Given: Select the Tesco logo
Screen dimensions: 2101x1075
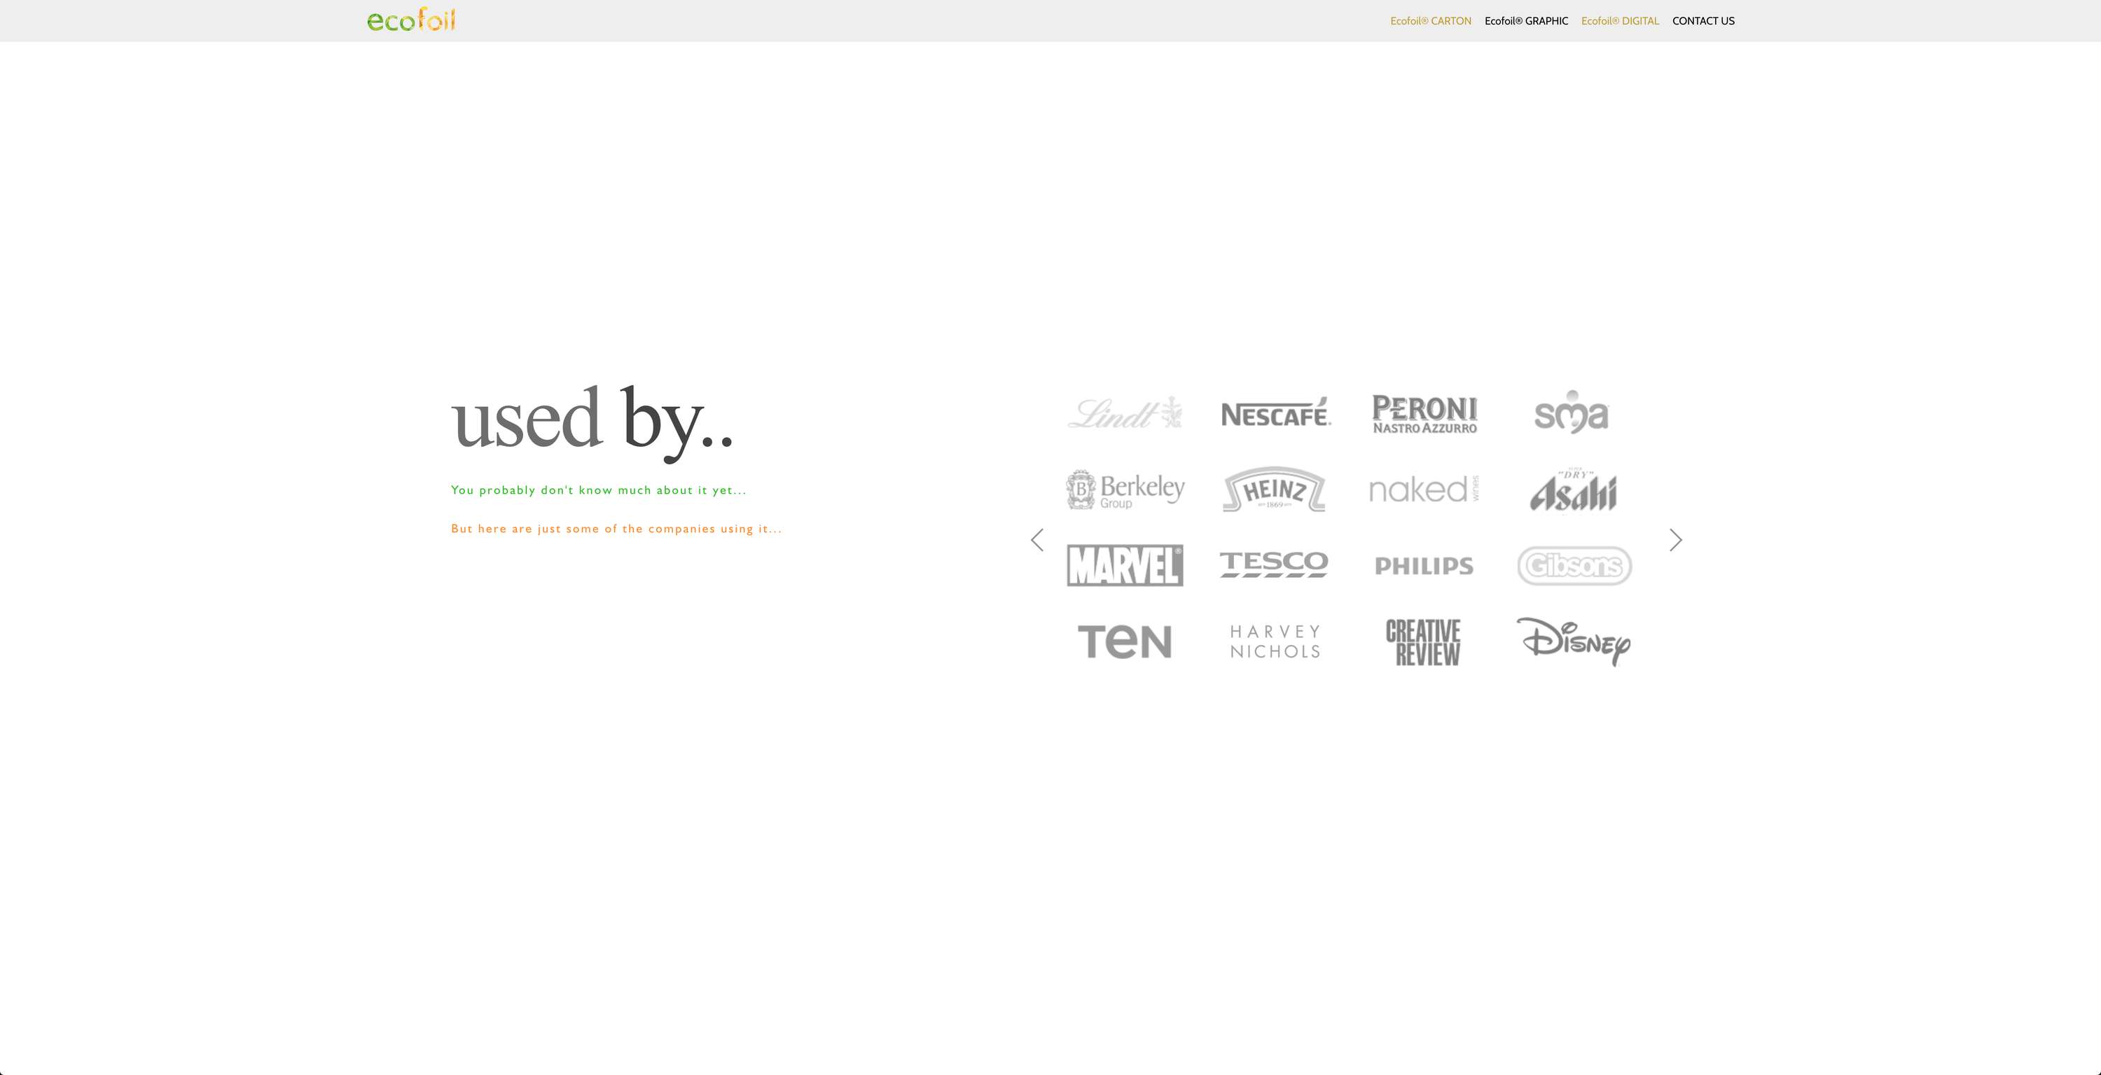Looking at the screenshot, I should pyautogui.click(x=1274, y=564).
